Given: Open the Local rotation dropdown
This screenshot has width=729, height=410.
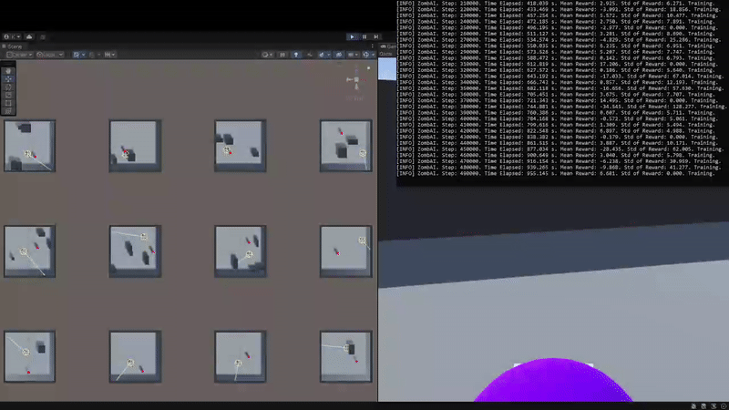Looking at the screenshot, I should coord(50,55).
